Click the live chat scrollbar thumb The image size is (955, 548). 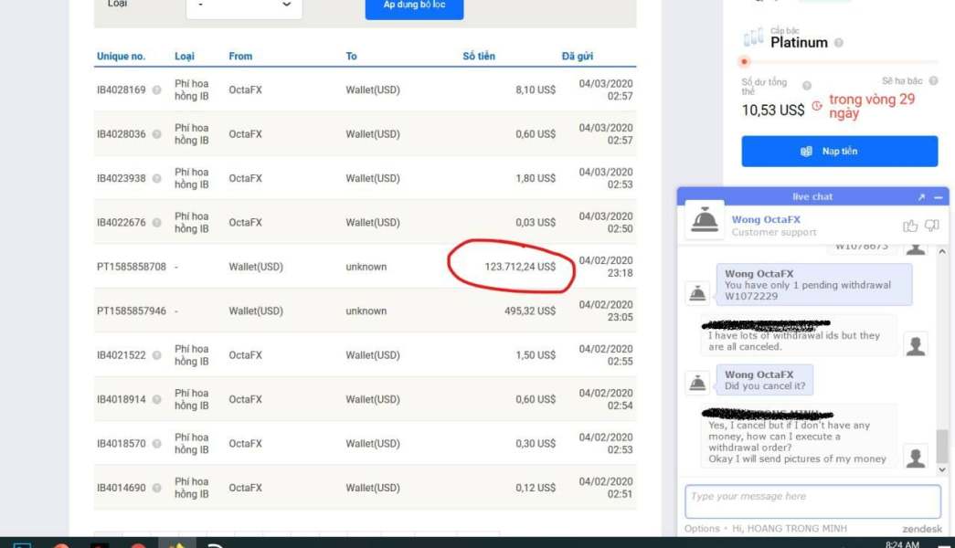click(x=942, y=446)
